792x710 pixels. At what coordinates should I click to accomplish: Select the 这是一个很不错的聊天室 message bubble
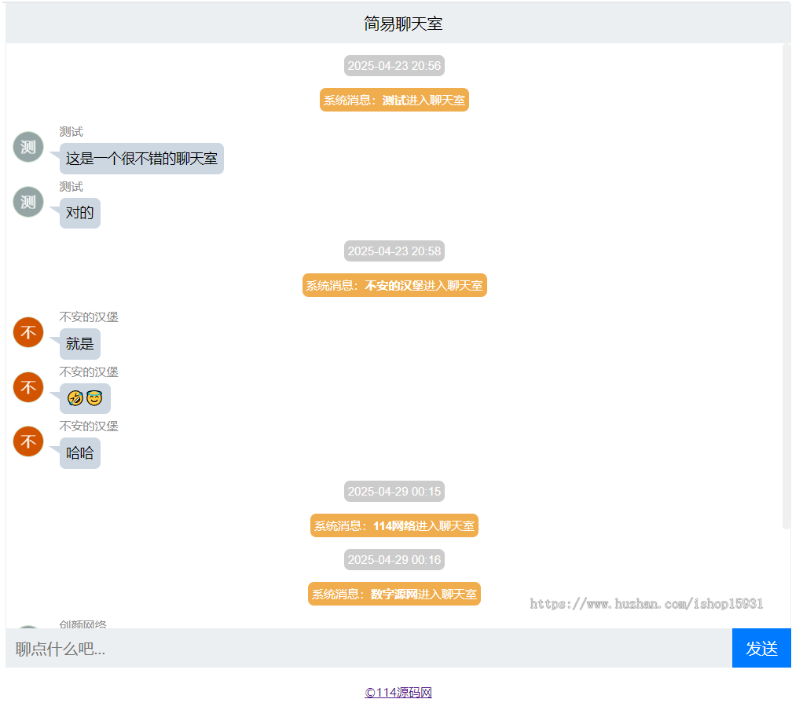[141, 159]
